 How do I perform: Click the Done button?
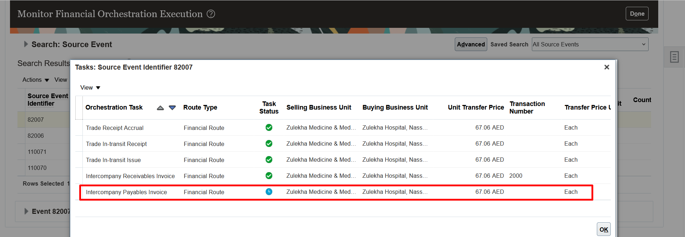pyautogui.click(x=637, y=14)
